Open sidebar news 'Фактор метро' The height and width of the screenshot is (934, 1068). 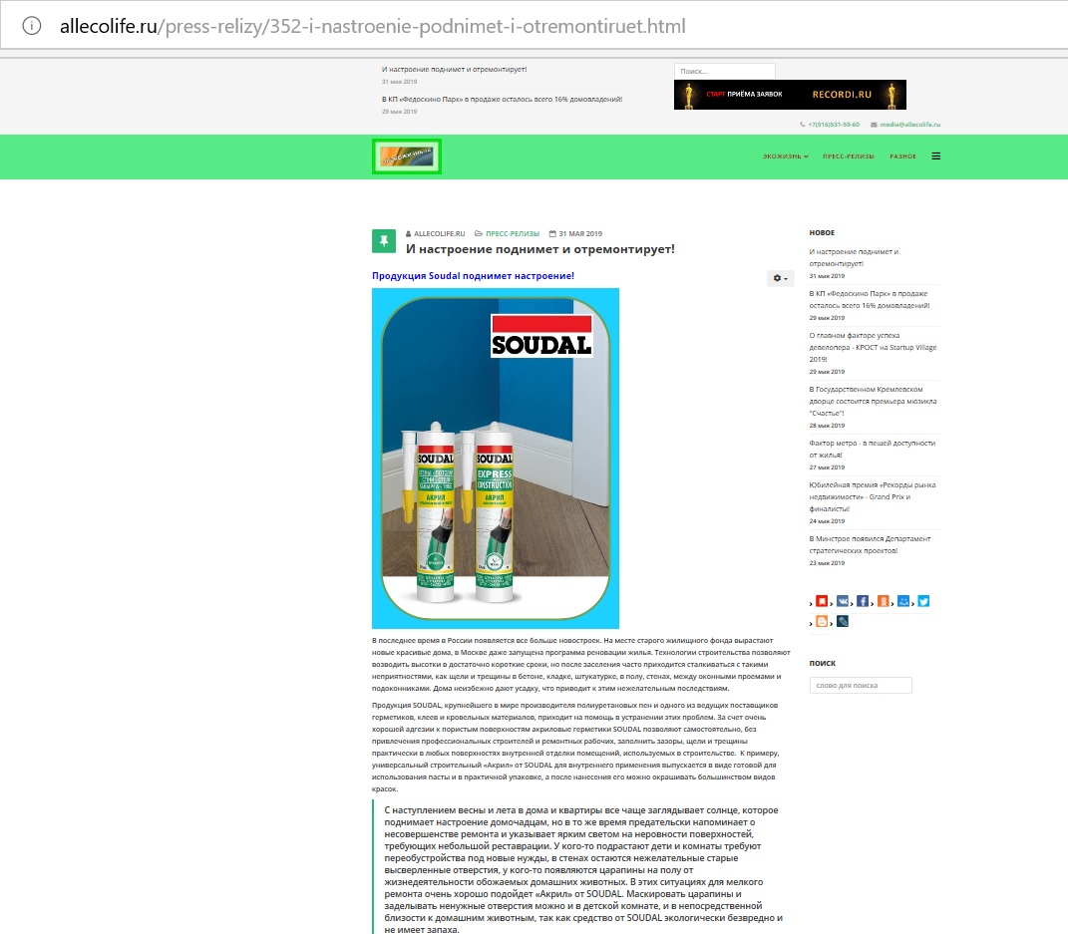(x=872, y=449)
